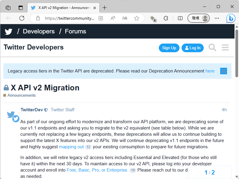Click the X API v2 Migration title
Image resolution: width=239 pixels, height=179 pixels.
pyautogui.click(x=45, y=88)
